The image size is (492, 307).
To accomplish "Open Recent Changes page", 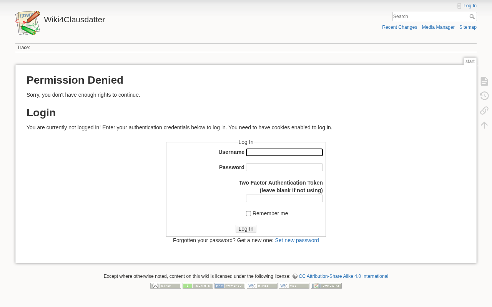I will coord(399,27).
